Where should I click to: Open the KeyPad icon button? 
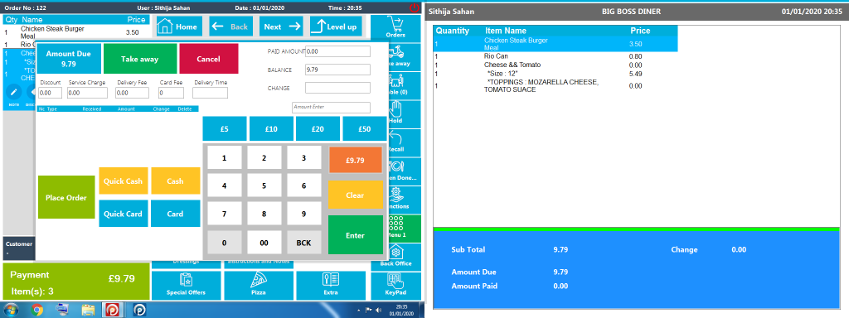[395, 285]
